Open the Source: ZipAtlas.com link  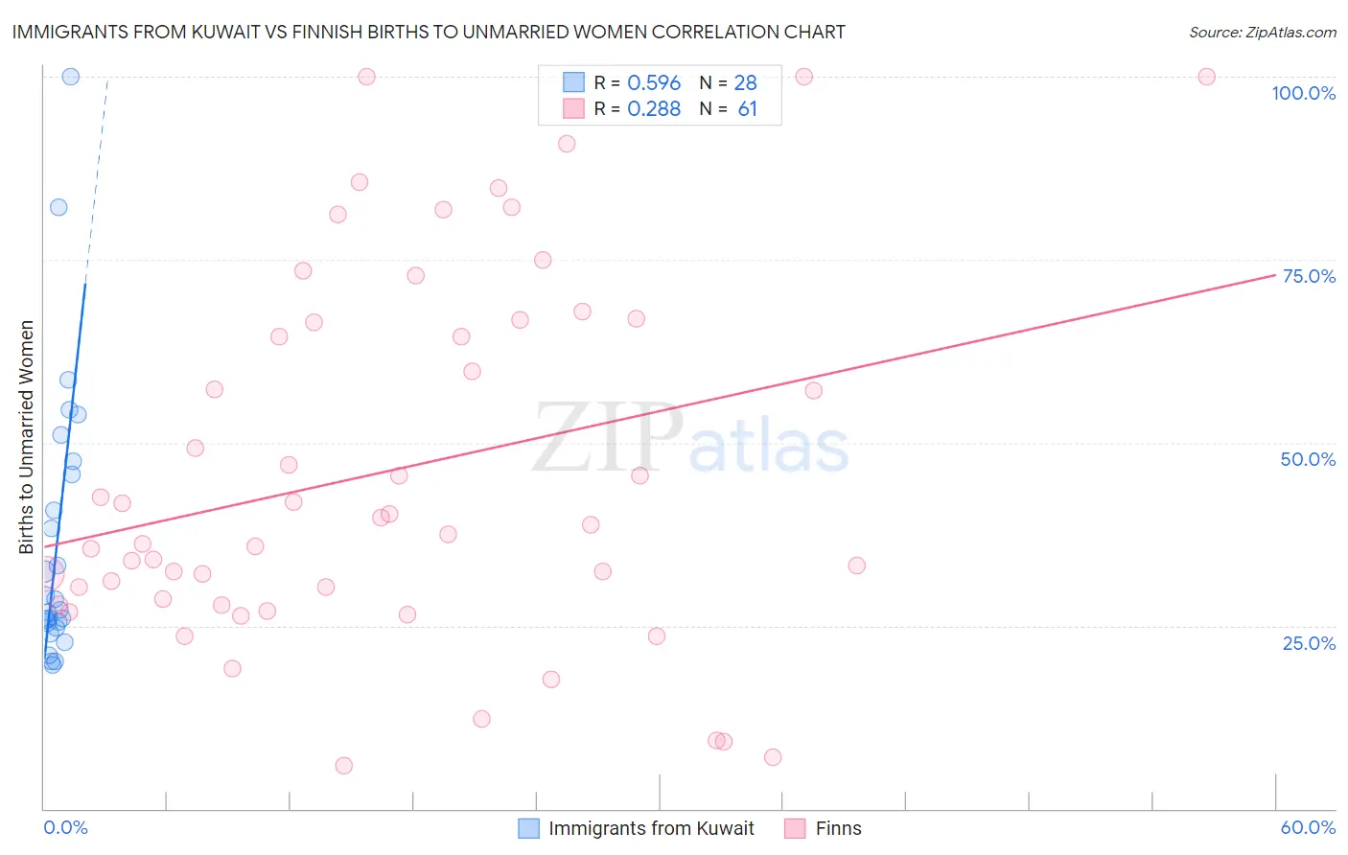pyautogui.click(x=1263, y=32)
